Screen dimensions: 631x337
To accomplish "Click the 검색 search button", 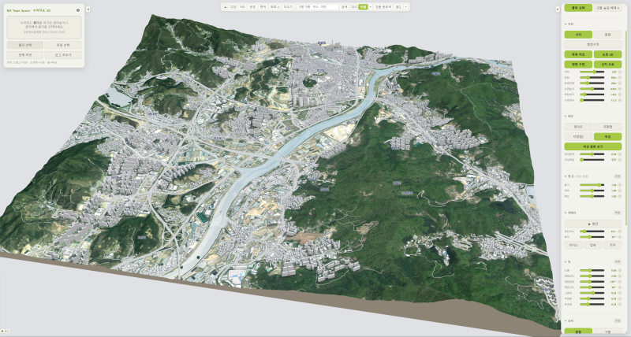I will click(x=344, y=7).
